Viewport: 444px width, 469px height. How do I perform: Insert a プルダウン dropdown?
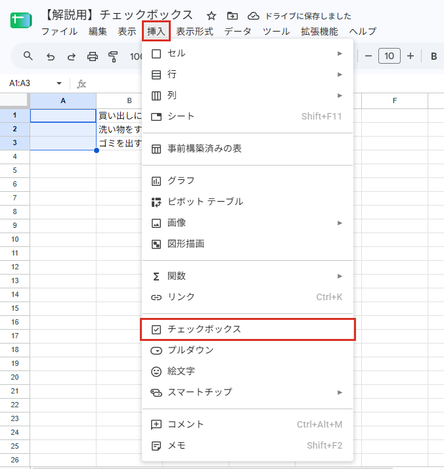(x=248, y=350)
